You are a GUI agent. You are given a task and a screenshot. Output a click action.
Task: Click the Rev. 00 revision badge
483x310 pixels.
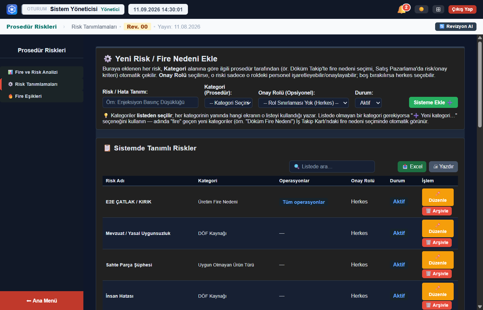(x=137, y=27)
